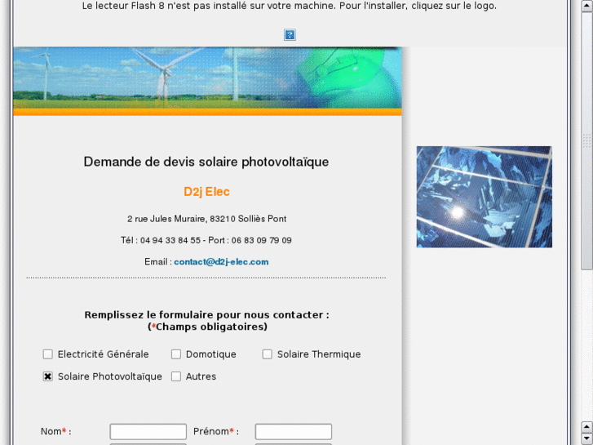
Task: Click the address '2 rue Jules Muraire' text
Action: (166, 219)
